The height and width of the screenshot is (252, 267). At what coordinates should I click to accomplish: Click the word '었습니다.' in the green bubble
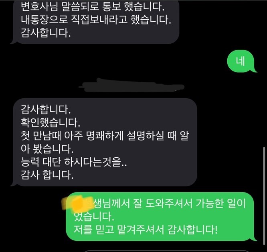point(94,217)
